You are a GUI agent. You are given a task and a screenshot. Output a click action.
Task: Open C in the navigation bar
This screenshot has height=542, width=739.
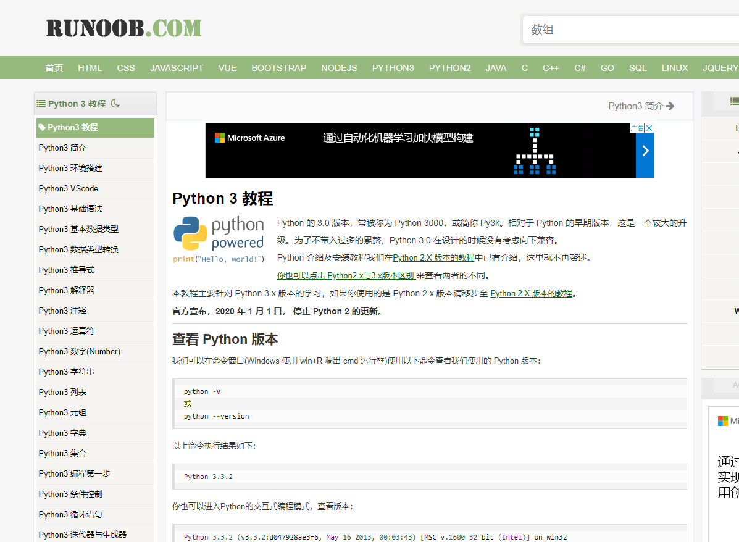[x=525, y=68]
